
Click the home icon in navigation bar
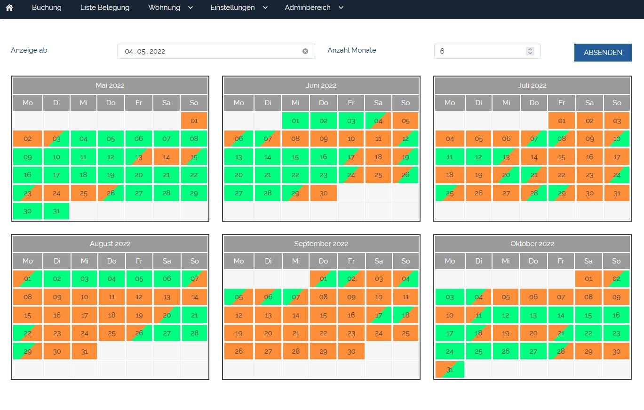click(9, 8)
